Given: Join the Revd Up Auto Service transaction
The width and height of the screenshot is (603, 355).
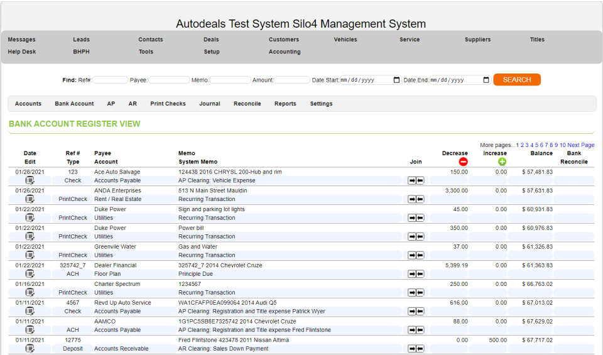Looking at the screenshot, I should click(416, 311).
